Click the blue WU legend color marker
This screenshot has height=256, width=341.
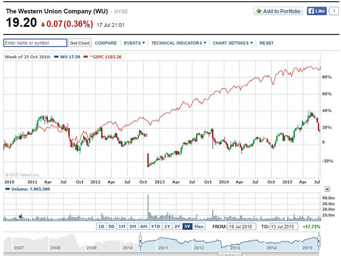[56, 57]
